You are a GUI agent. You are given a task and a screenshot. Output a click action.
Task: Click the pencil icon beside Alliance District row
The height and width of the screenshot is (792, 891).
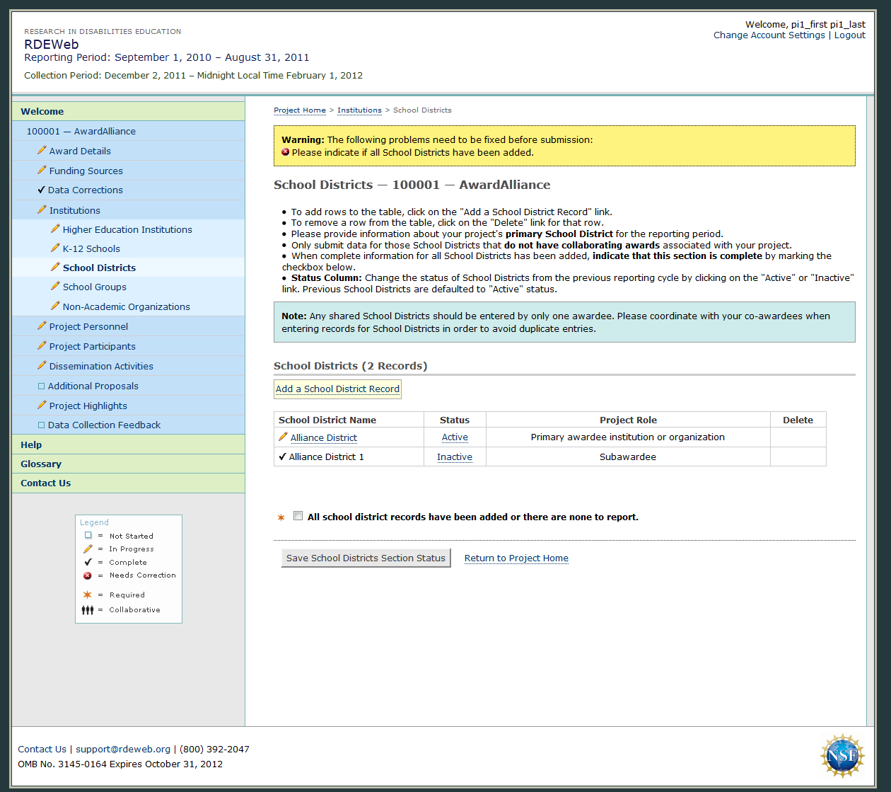[283, 437]
